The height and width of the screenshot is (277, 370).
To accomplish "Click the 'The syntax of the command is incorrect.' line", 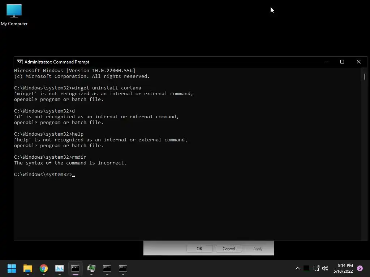I will tap(70, 163).
